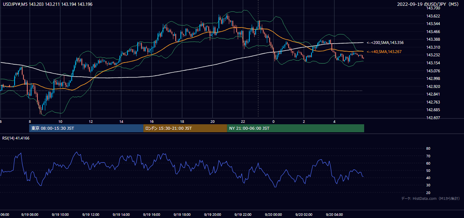This screenshot has height=218, width=464.
Task: Click the 142.920 price axis label
Action: point(434,86)
